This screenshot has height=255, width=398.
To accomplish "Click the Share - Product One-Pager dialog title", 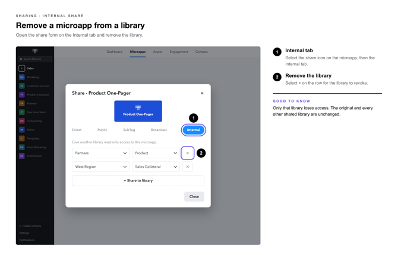I will (x=101, y=93).
